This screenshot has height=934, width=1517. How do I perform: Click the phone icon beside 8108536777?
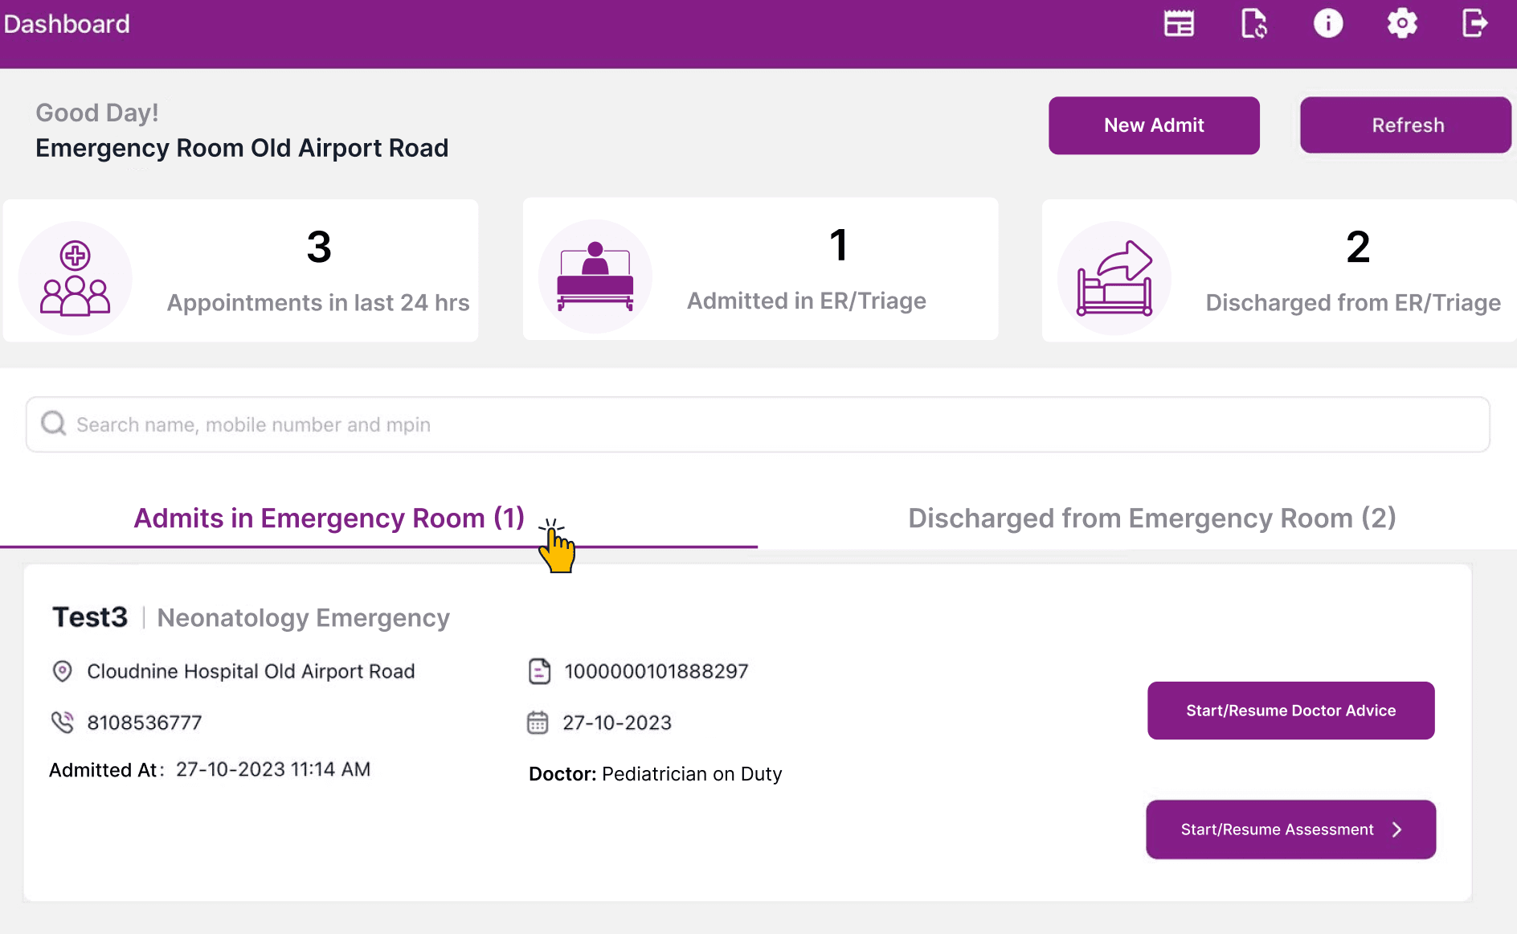[x=63, y=722]
